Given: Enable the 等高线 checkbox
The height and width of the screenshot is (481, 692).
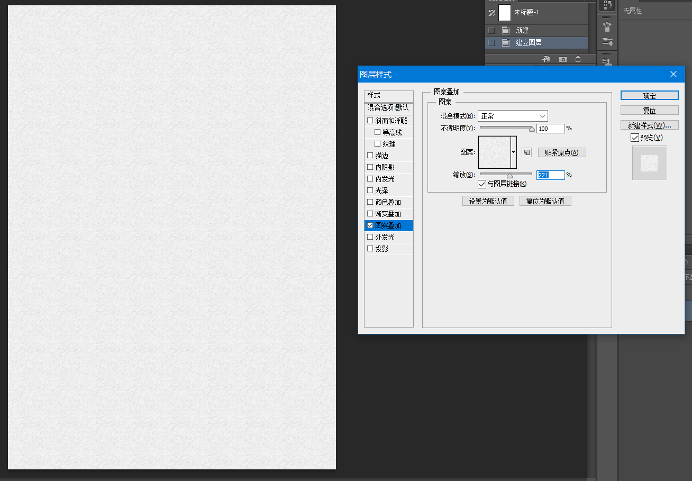Looking at the screenshot, I should tap(378, 132).
